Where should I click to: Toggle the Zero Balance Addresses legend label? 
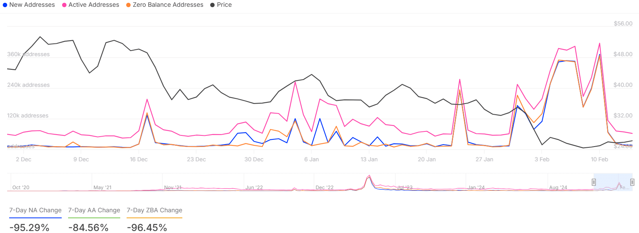pos(168,5)
